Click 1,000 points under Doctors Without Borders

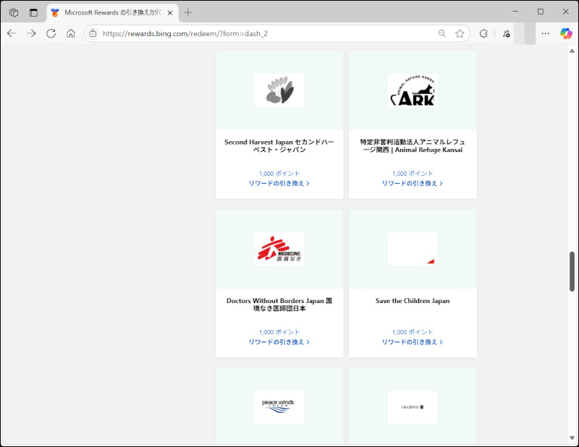pyautogui.click(x=279, y=332)
